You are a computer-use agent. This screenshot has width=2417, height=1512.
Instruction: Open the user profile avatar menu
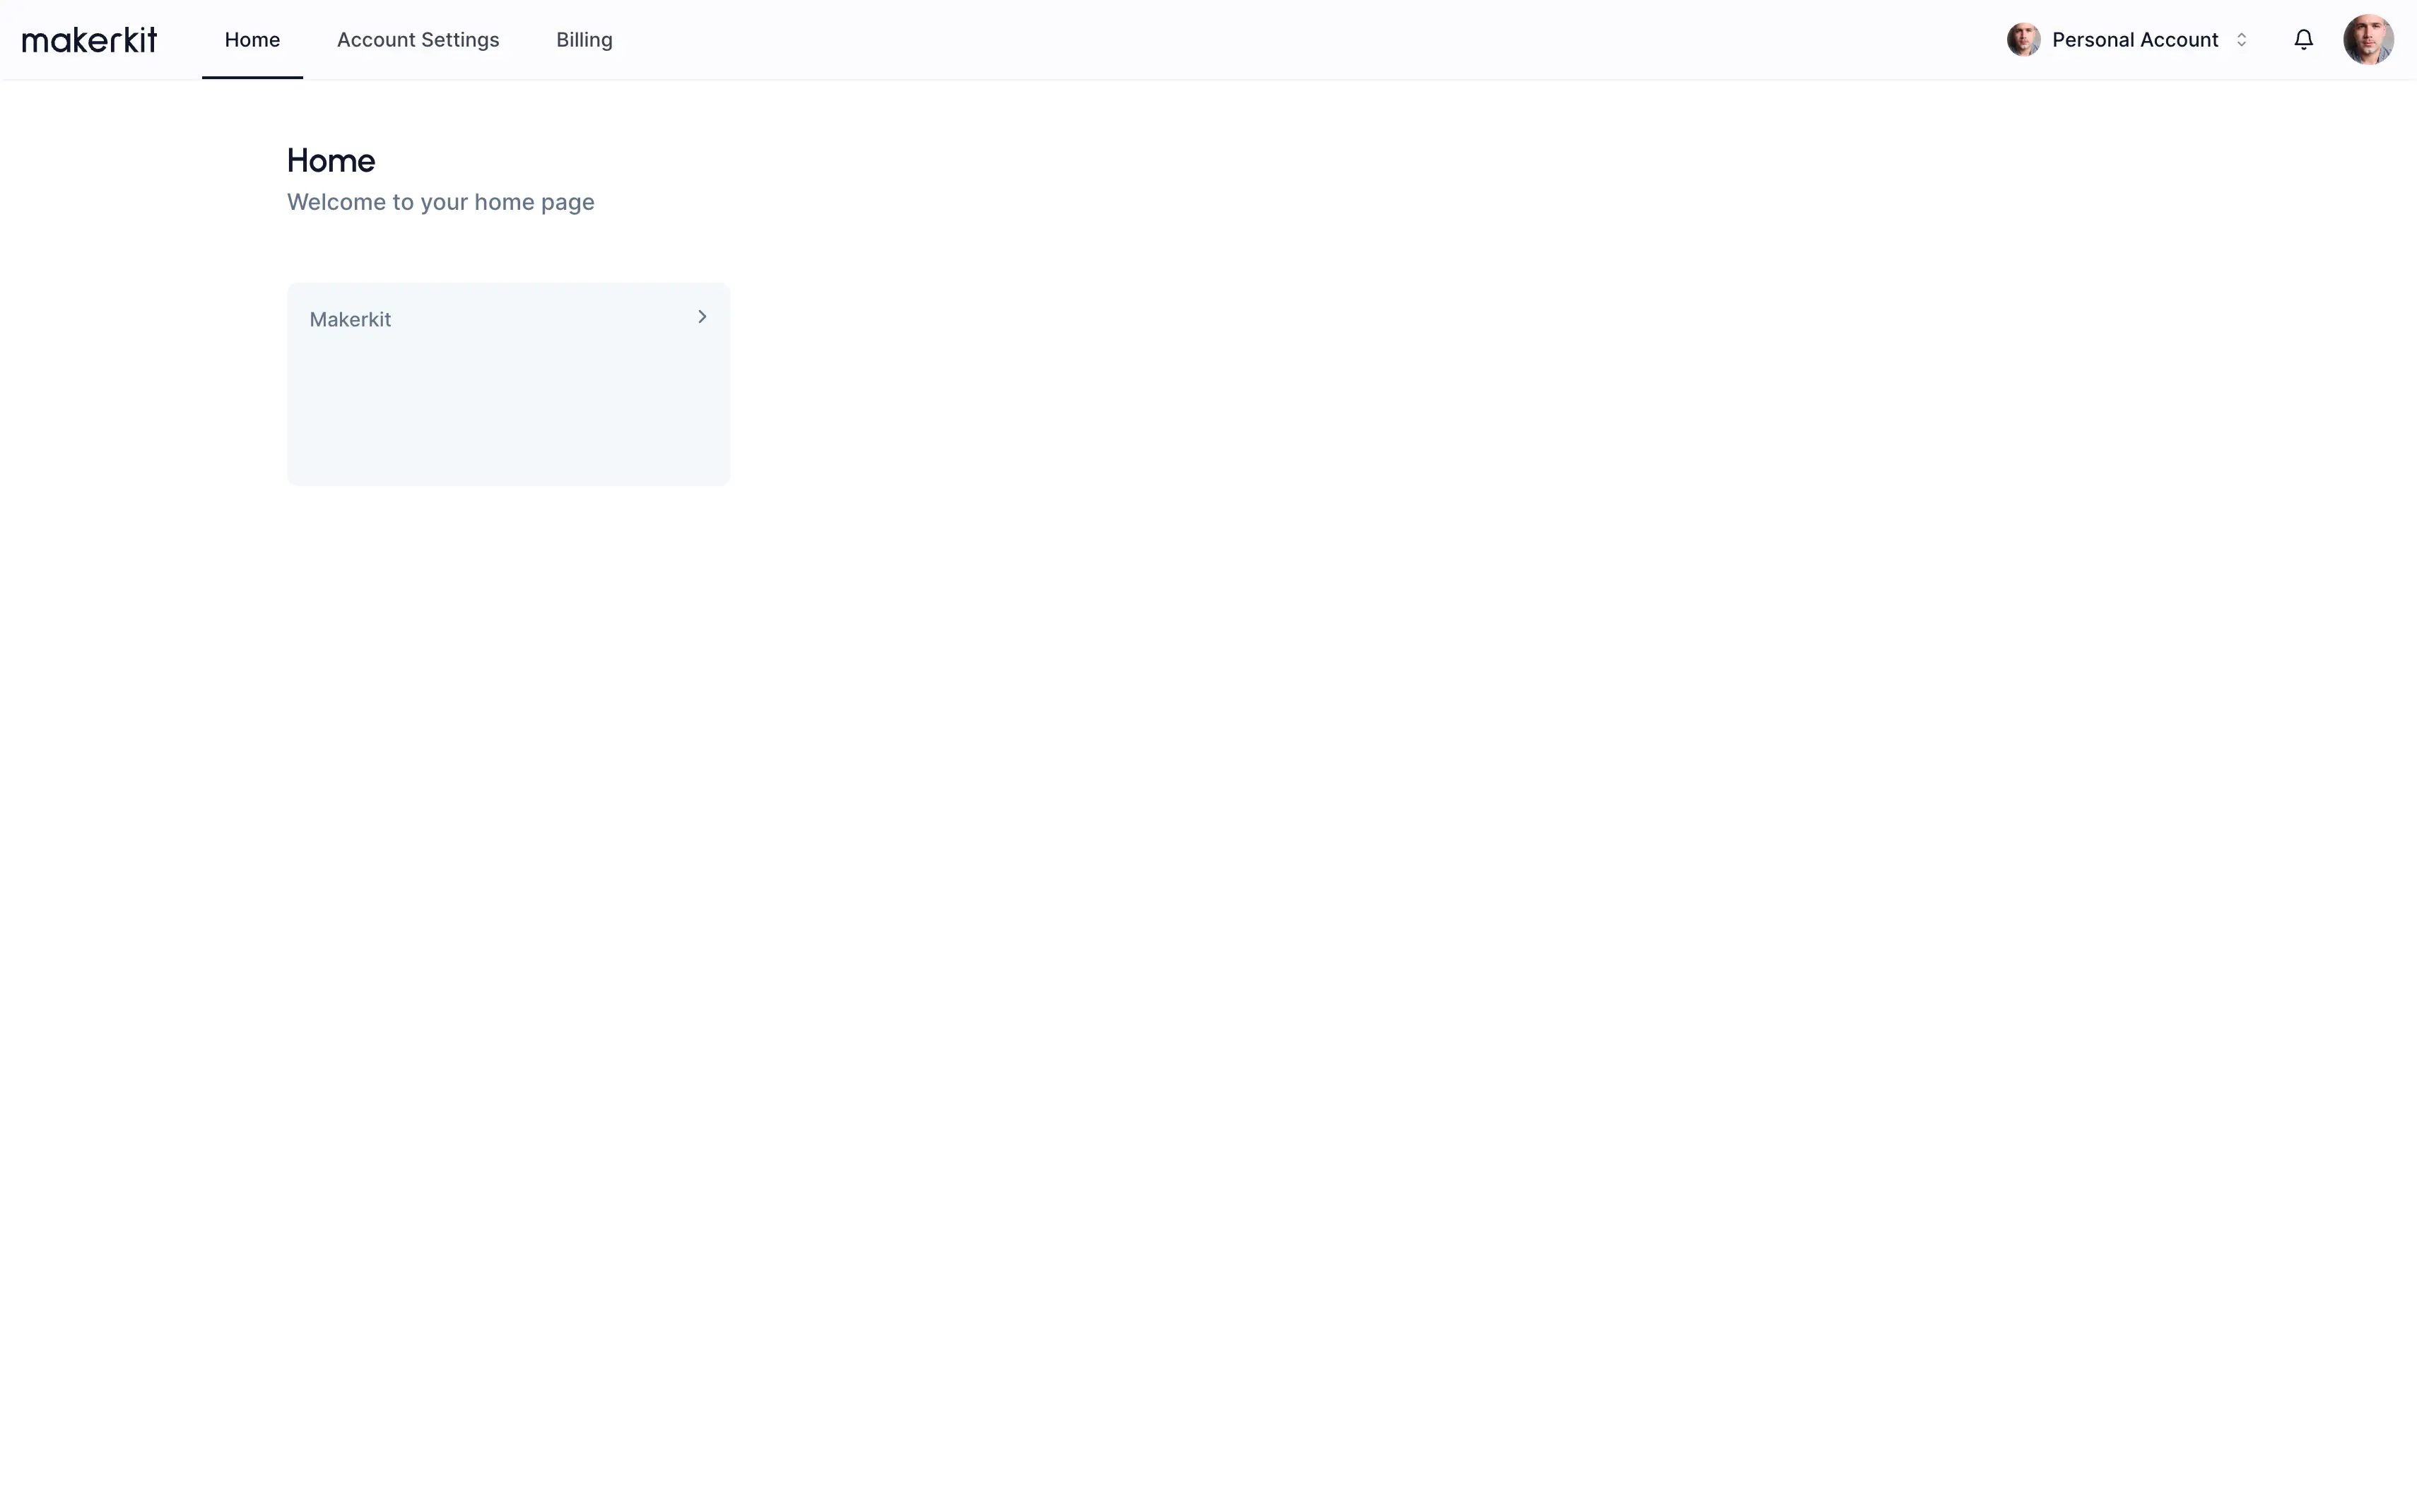(2367, 40)
